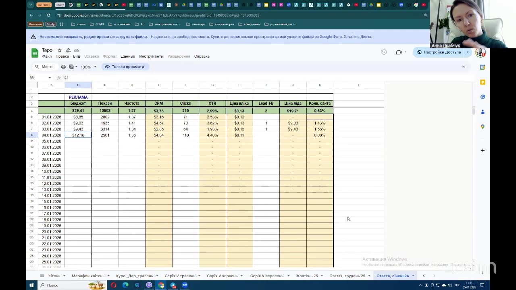The width and height of the screenshot is (516, 290).
Task: Open Zoom from the taskbar
Action: (185, 285)
